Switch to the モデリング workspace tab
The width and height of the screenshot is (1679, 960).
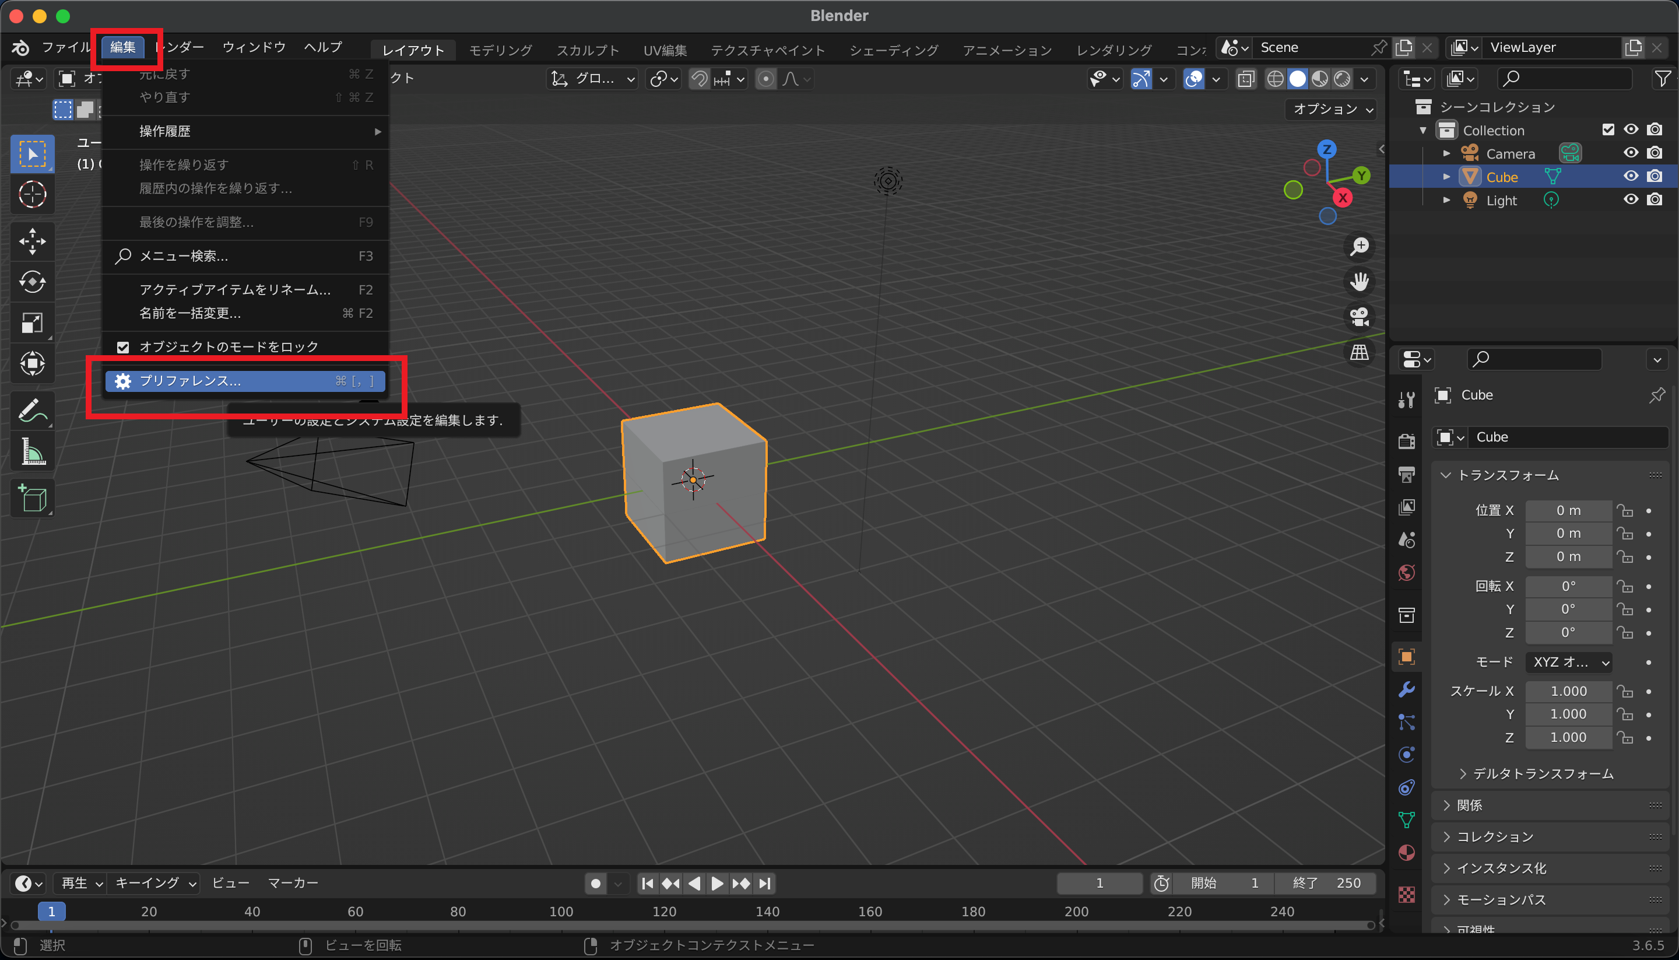pyautogui.click(x=500, y=50)
